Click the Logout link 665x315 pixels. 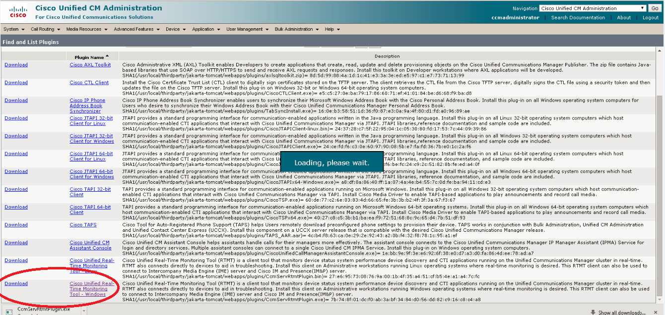pyautogui.click(x=651, y=18)
